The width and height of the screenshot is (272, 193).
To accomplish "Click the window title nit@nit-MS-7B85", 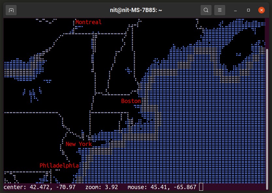I will pyautogui.click(x=136, y=10).
